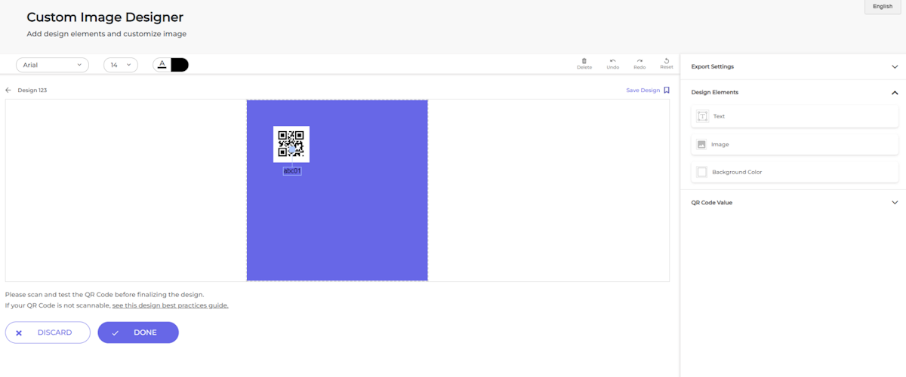Click the Save Design link
This screenshot has height=377, width=906.
click(x=643, y=90)
